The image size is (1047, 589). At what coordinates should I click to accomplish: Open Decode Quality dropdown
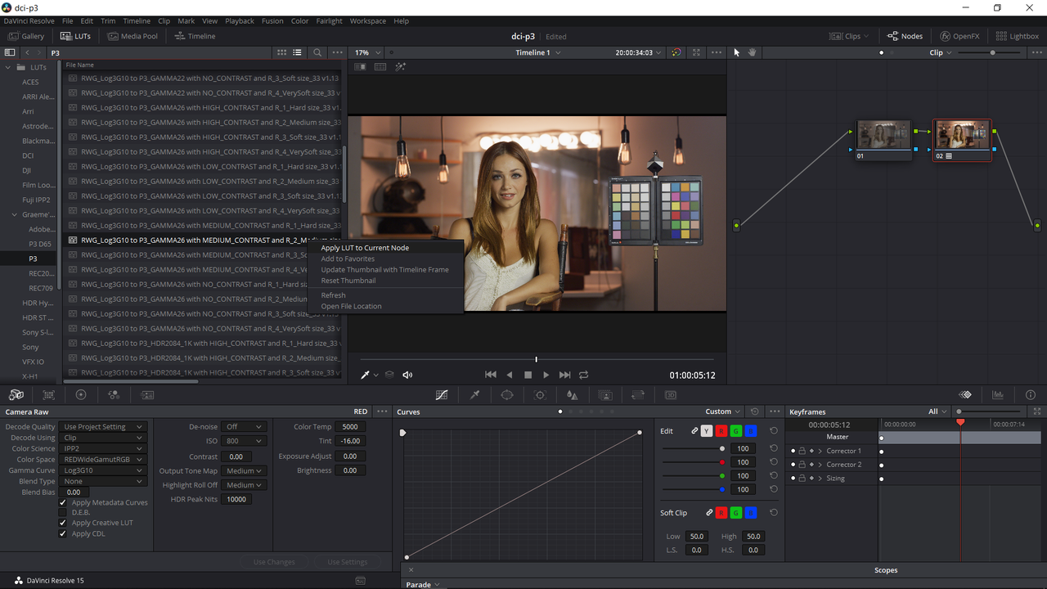[x=101, y=426]
